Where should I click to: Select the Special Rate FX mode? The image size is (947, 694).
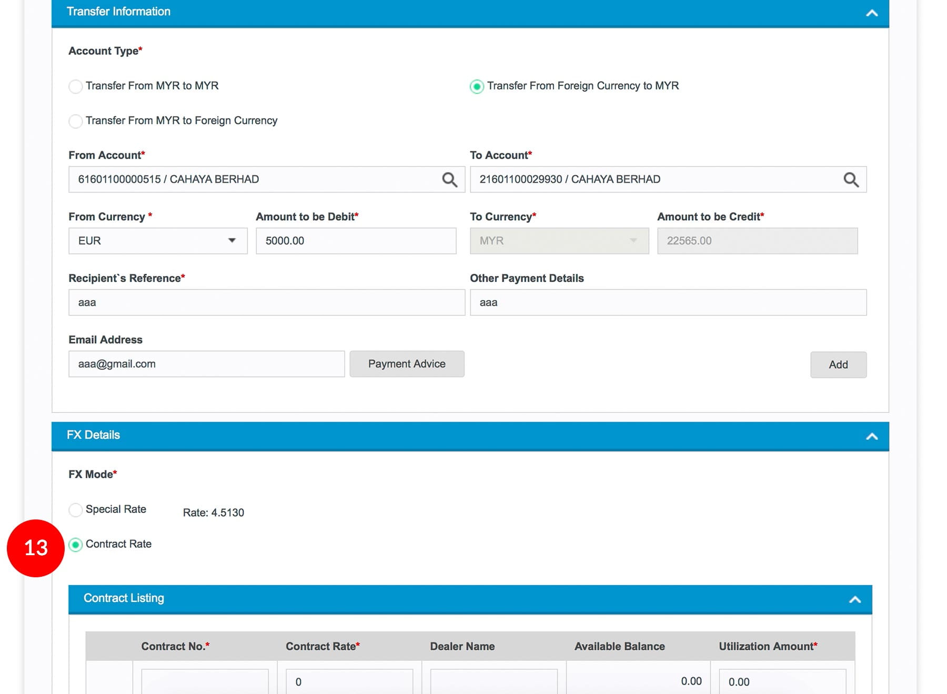pos(76,509)
